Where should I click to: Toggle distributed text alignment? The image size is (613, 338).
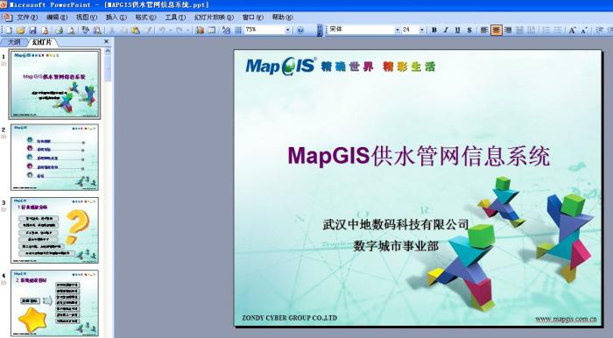(520, 30)
